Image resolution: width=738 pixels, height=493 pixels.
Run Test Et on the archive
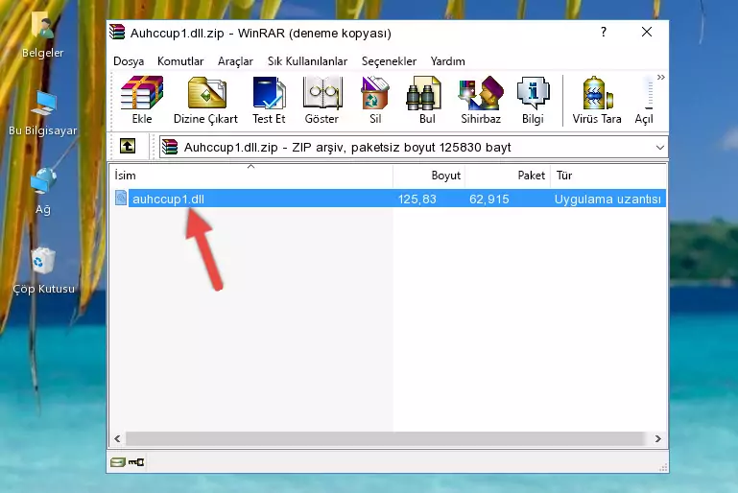[x=269, y=100]
